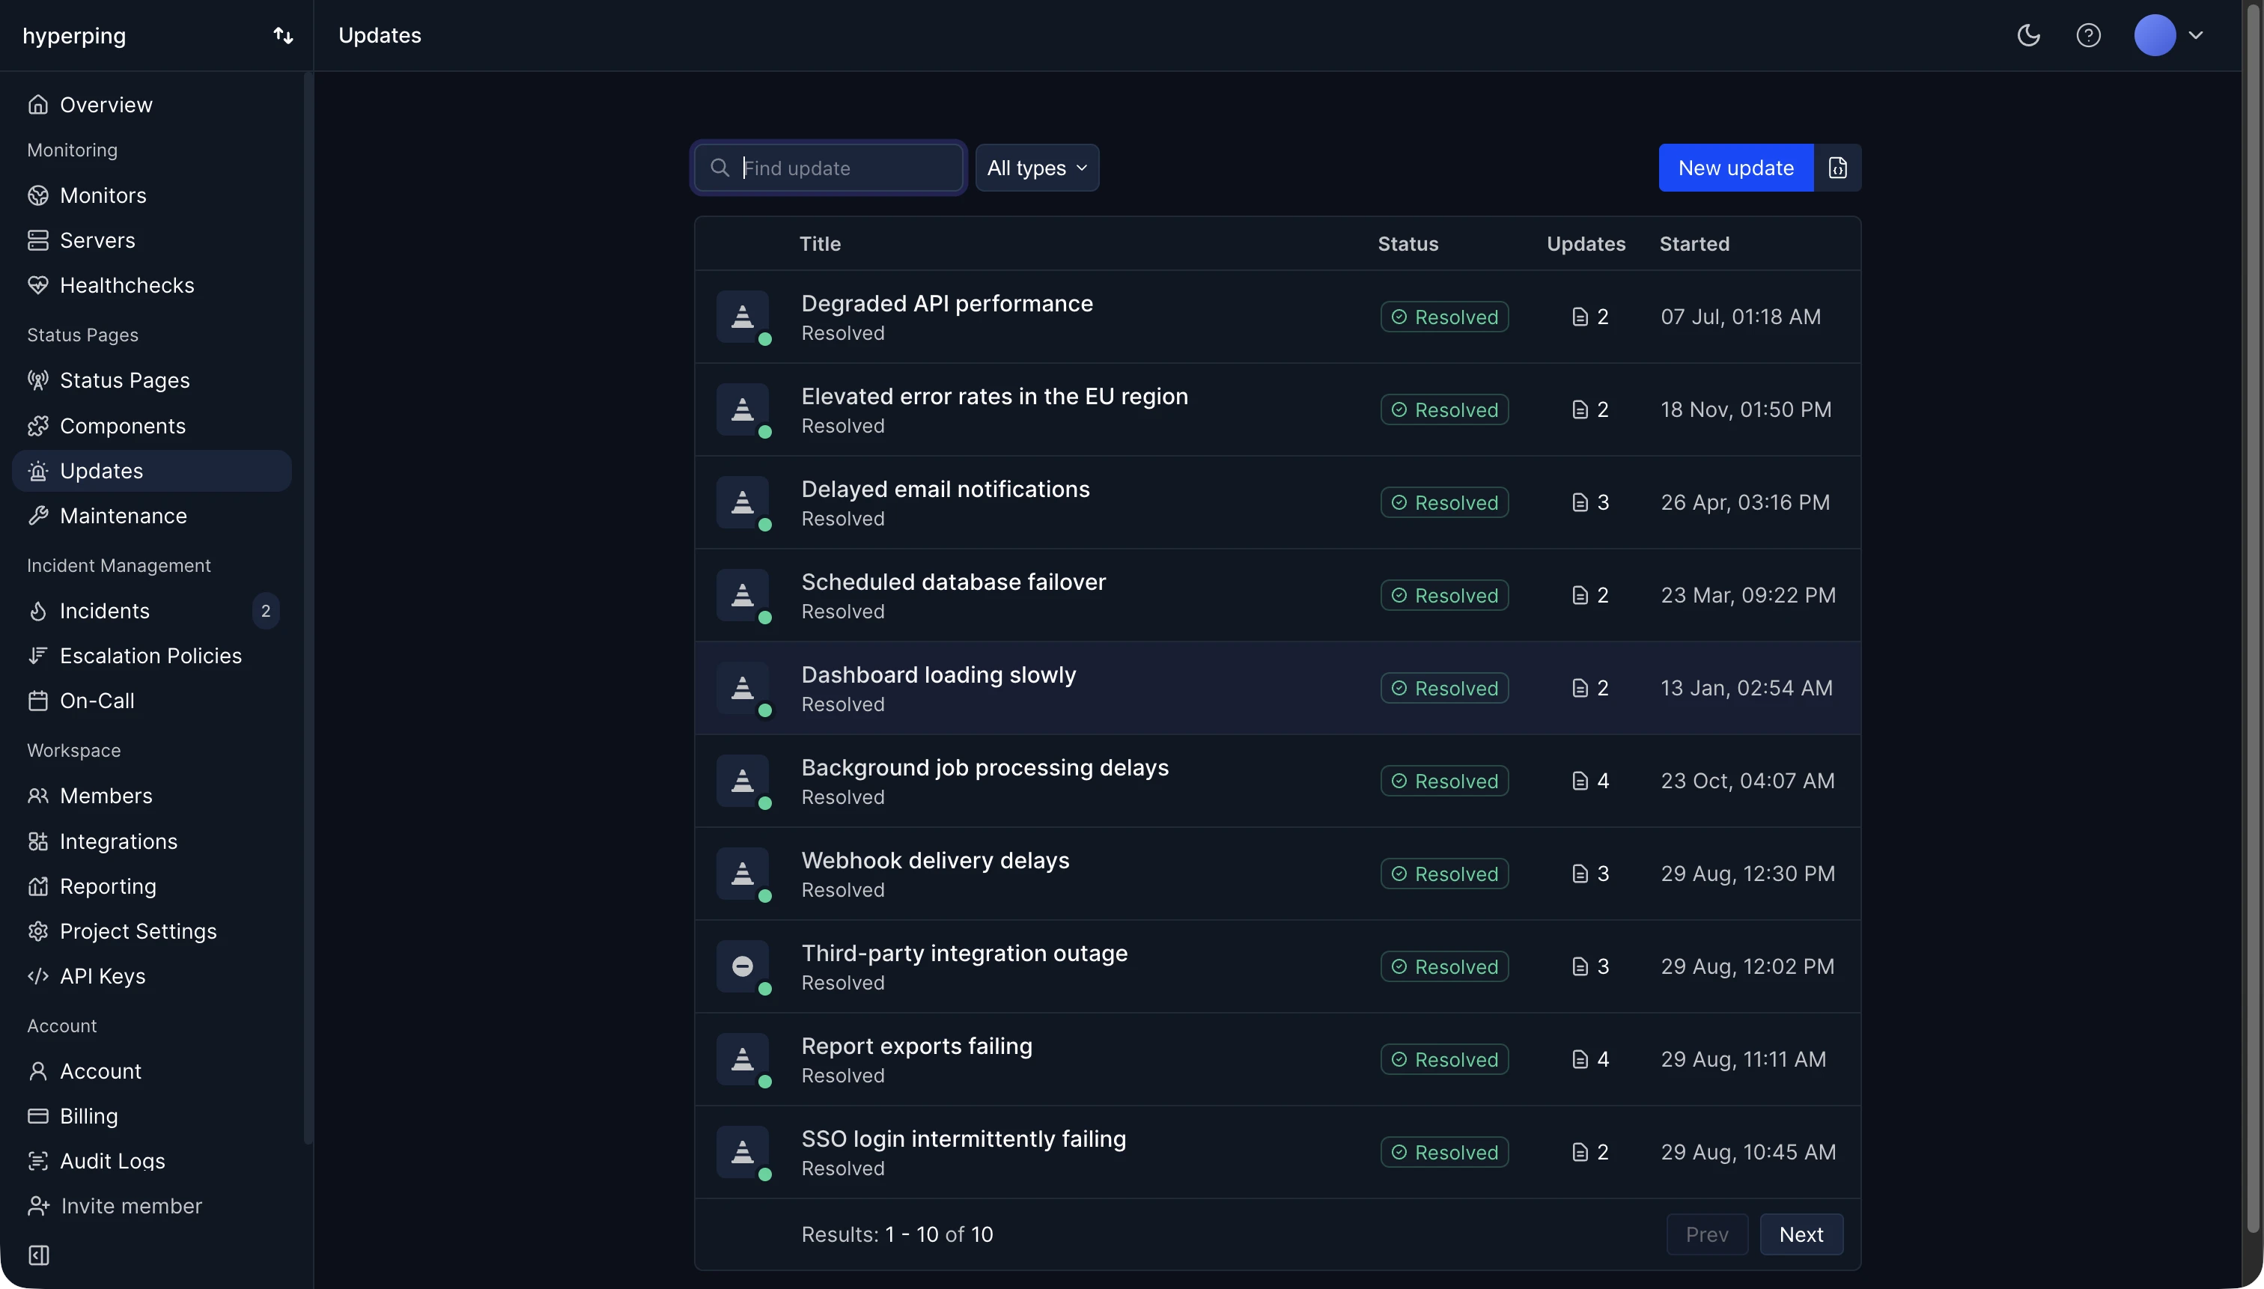Click the Next pagination button
This screenshot has height=1289, width=2264.
tap(1801, 1234)
